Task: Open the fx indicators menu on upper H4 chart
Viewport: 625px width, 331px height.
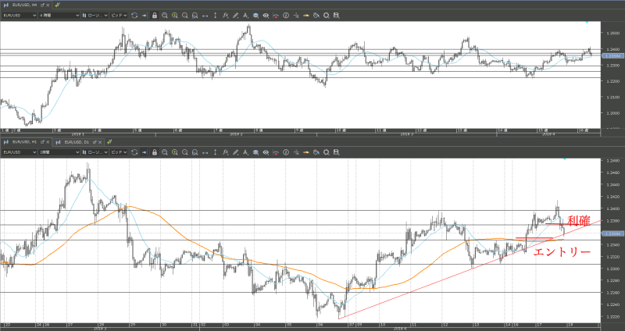Action: [225, 16]
